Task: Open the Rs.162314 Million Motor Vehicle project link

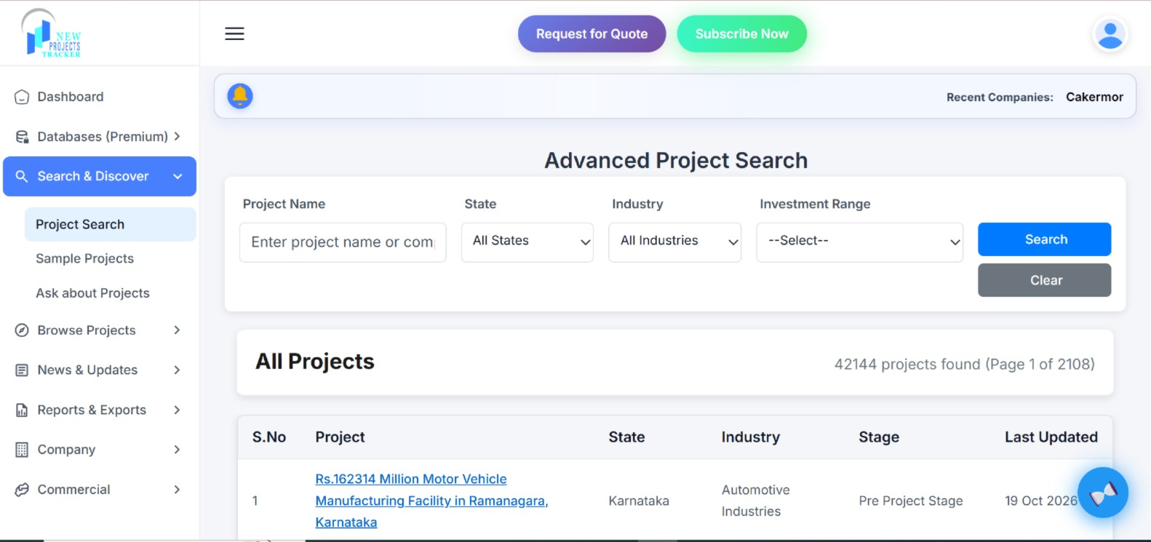Action: (431, 501)
